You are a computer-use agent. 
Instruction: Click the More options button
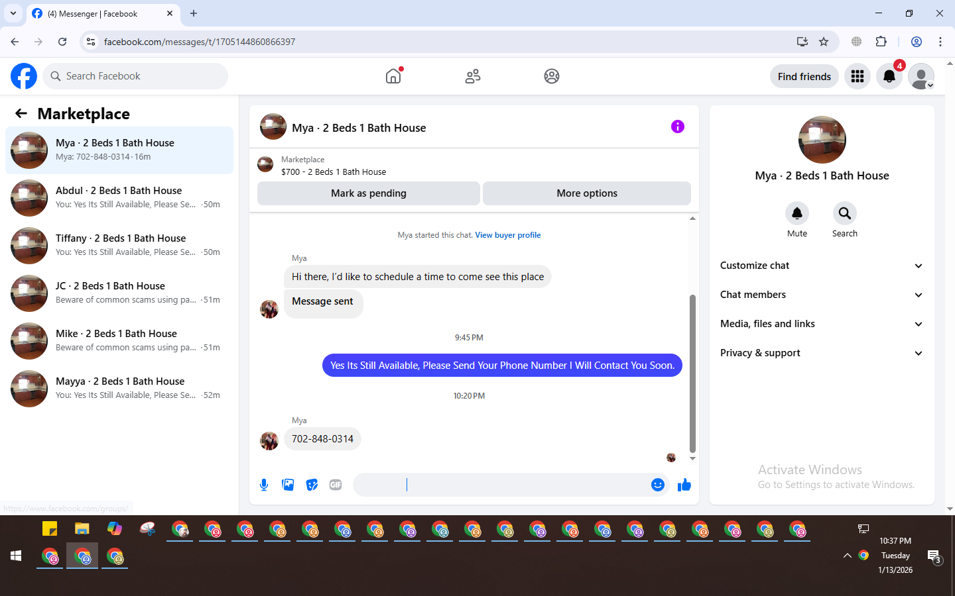pyautogui.click(x=587, y=193)
